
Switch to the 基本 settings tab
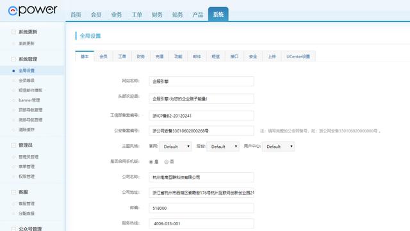[x=85, y=56]
